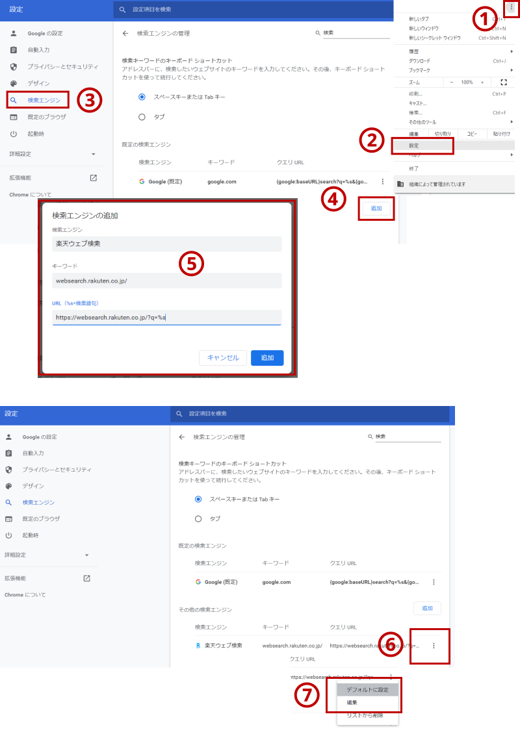Viewport: 520px width, 736px height.
Task: Click the clipboard icon for 自動入力, upper page
Action: tap(14, 50)
